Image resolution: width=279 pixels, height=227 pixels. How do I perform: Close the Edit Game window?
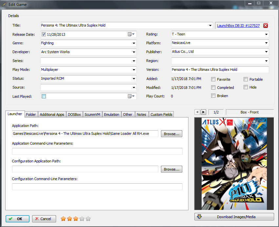[271, 3]
